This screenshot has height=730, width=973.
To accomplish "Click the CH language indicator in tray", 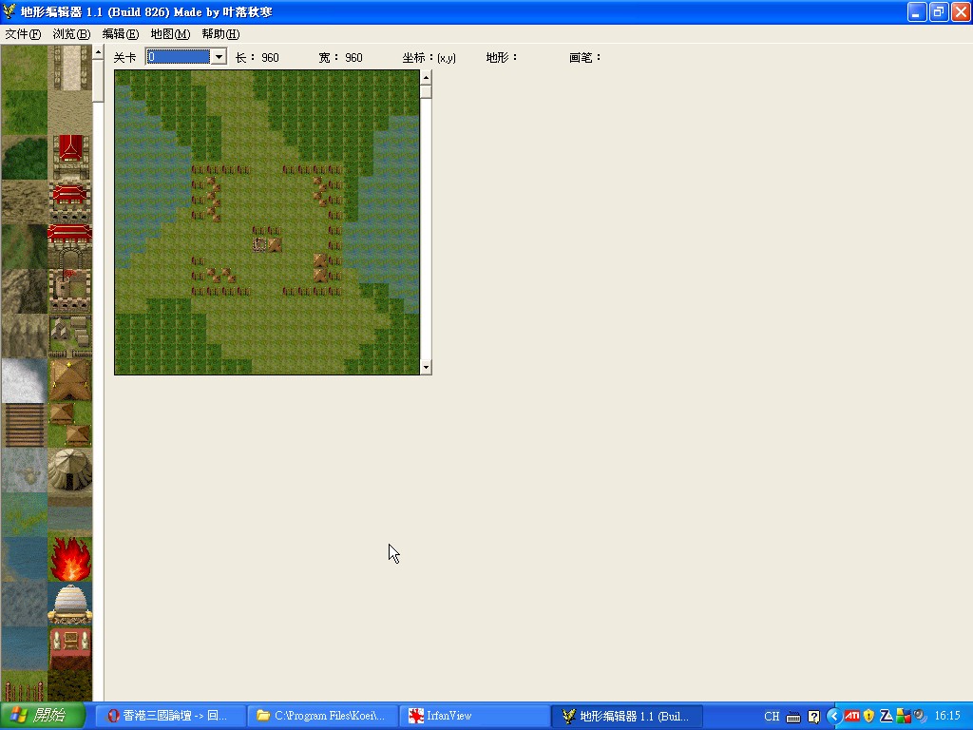I will click(772, 717).
